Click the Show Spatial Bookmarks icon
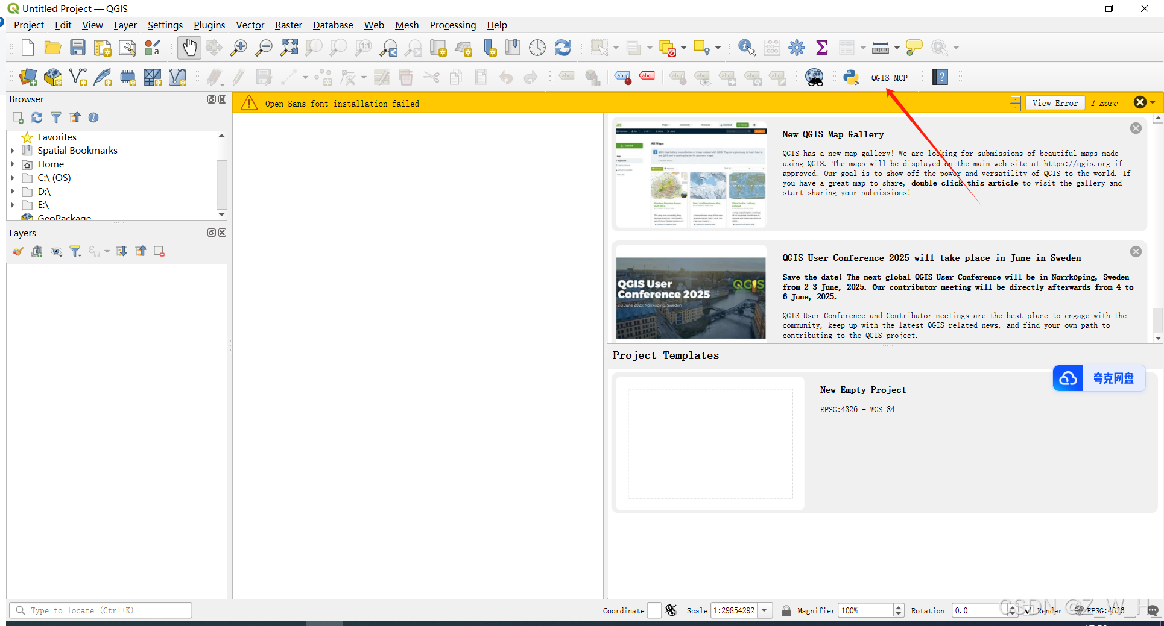Screen dimensions: 1164x626 click(513, 48)
